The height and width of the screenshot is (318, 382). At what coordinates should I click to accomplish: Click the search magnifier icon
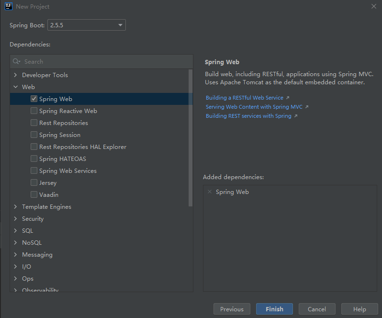click(16, 61)
